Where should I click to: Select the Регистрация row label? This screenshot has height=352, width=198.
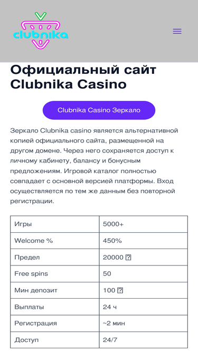(35, 324)
